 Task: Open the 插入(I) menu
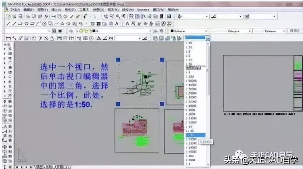[x=56, y=10]
